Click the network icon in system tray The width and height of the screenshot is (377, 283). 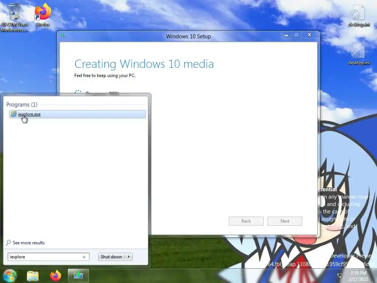(x=340, y=276)
